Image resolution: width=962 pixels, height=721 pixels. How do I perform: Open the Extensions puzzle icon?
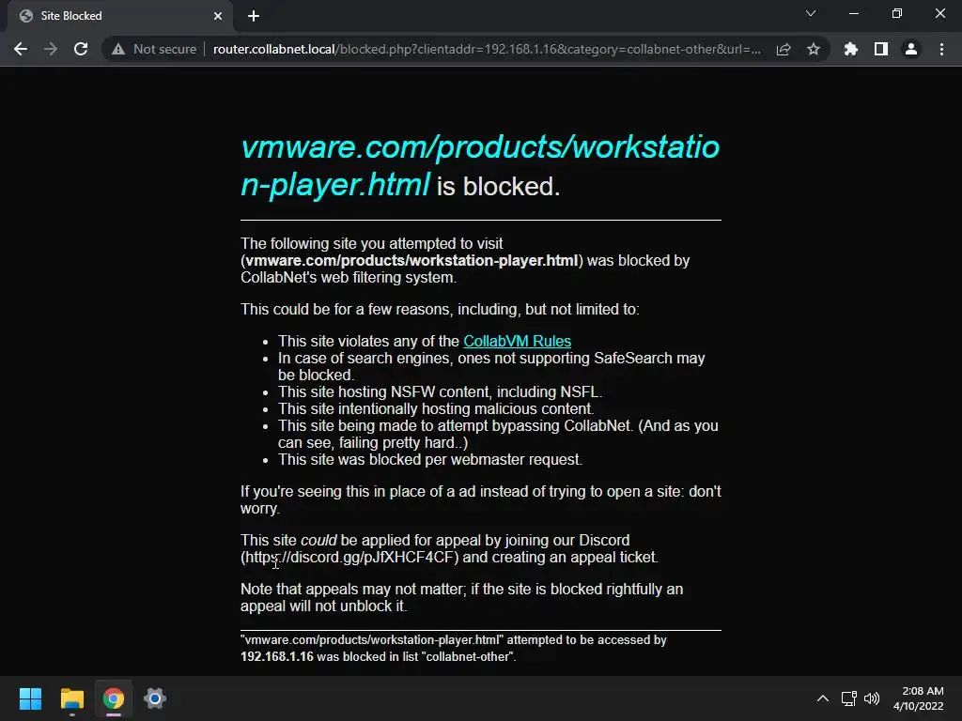coord(851,49)
